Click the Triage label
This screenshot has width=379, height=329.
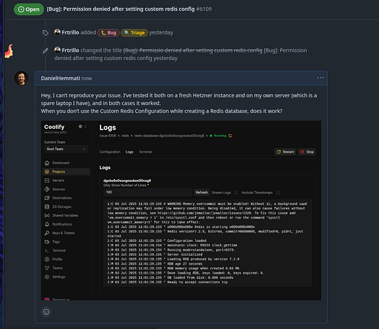[135, 33]
